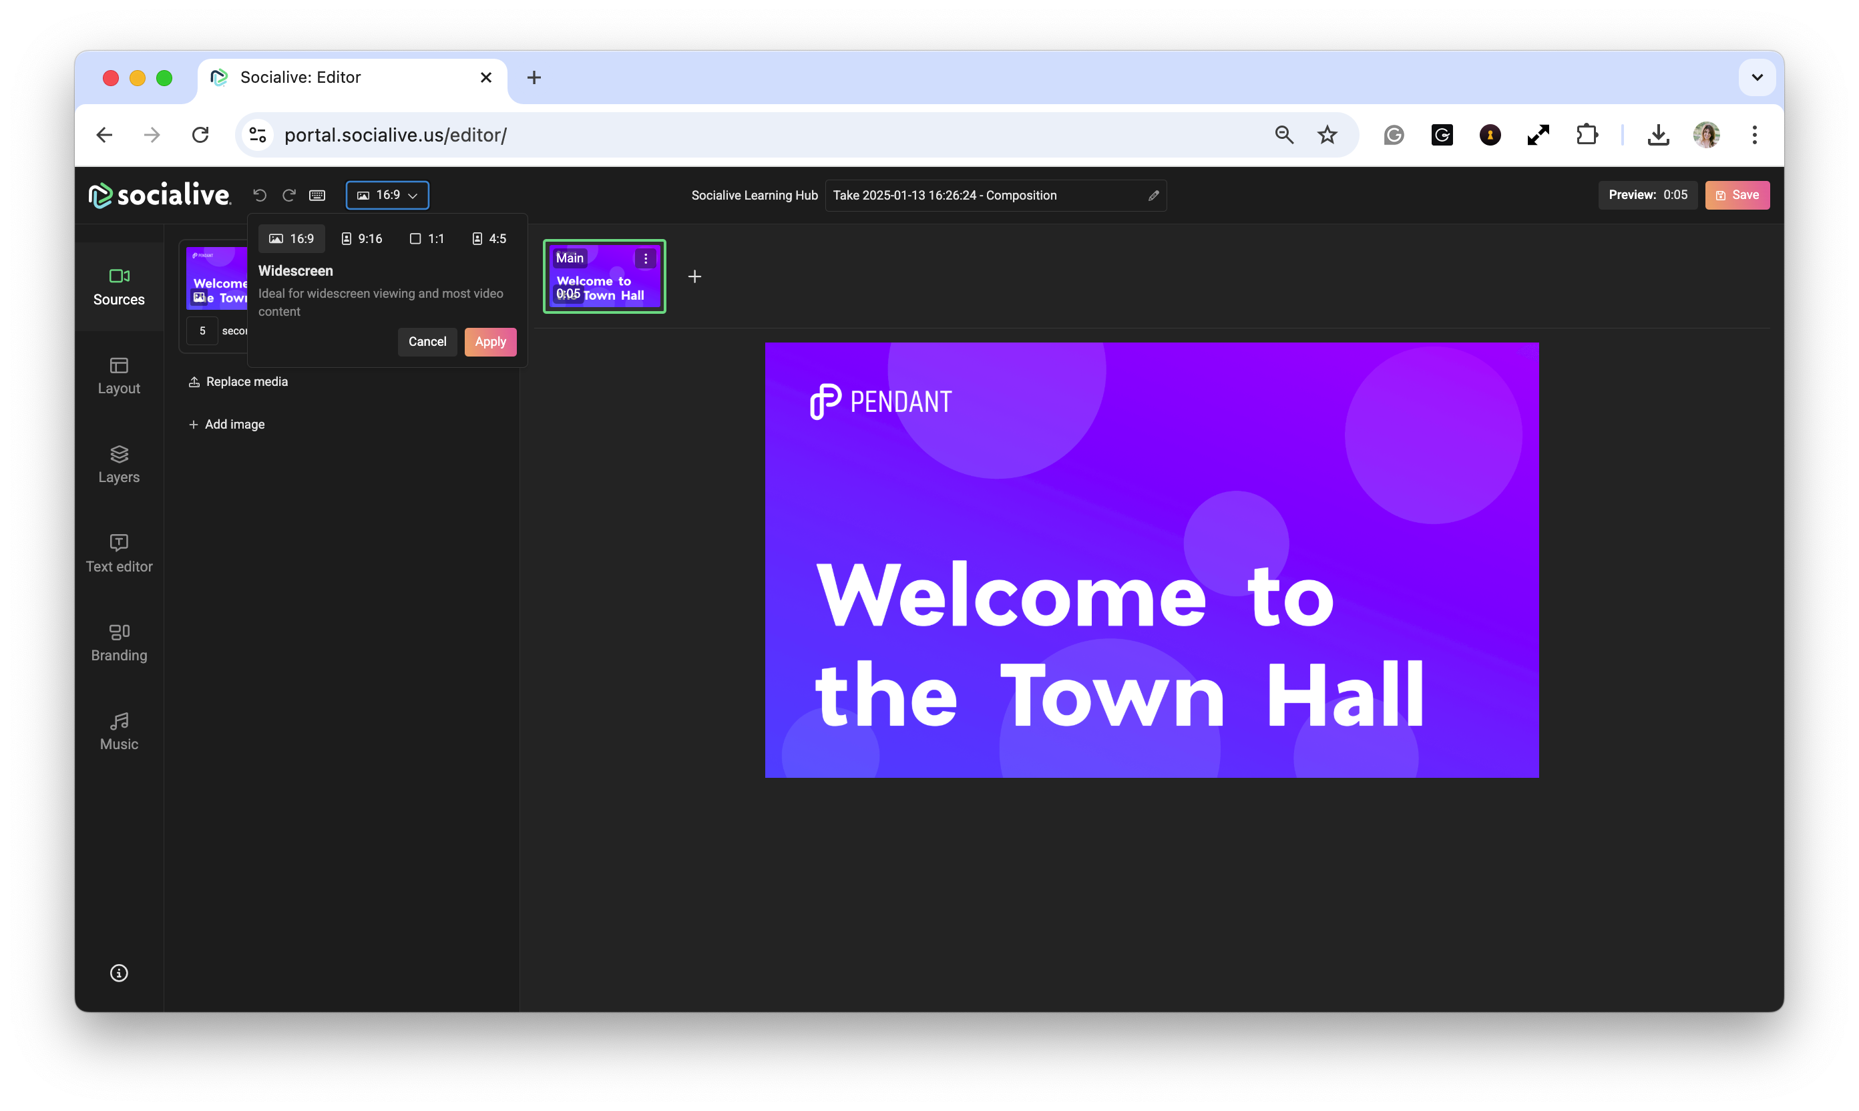
Task: Collapse the 16:9 aspect ratio dropdown
Action: (x=387, y=195)
